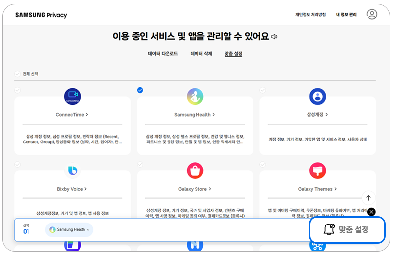Open the 삼성계정 service link
Screen dimensions: 393x253
point(317,115)
